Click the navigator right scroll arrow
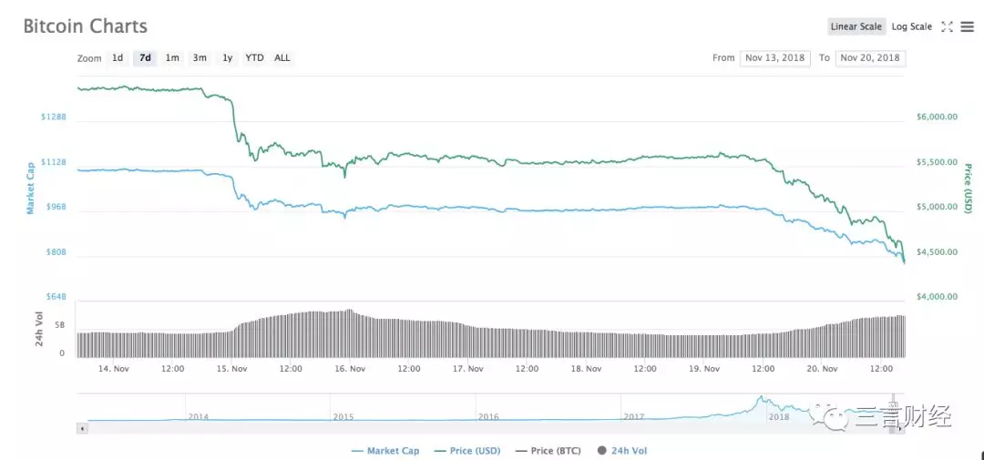The width and height of the screenshot is (984, 460). pos(900,428)
